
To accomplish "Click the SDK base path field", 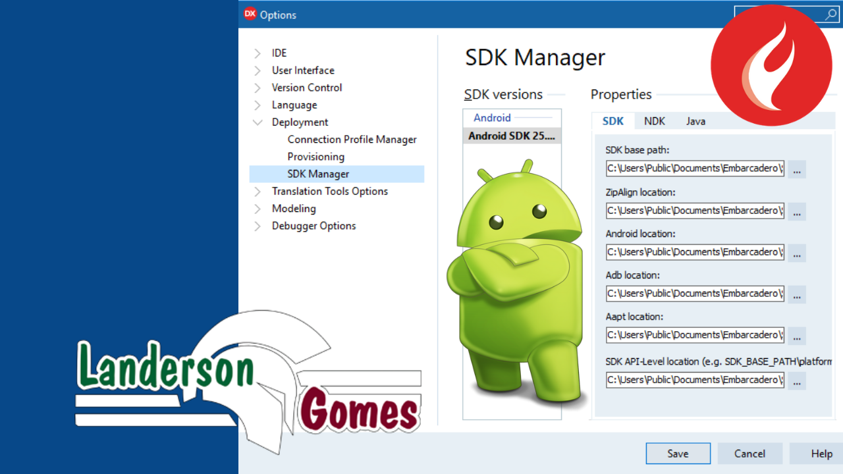I will [x=695, y=169].
